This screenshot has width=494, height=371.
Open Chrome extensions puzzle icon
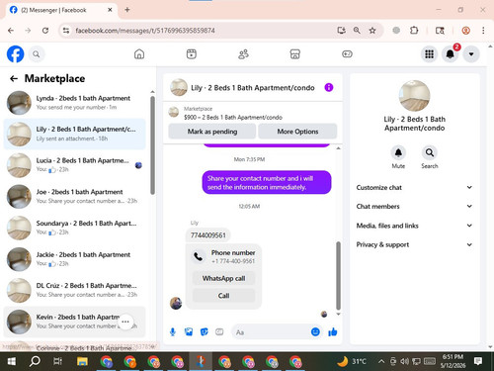tap(414, 31)
